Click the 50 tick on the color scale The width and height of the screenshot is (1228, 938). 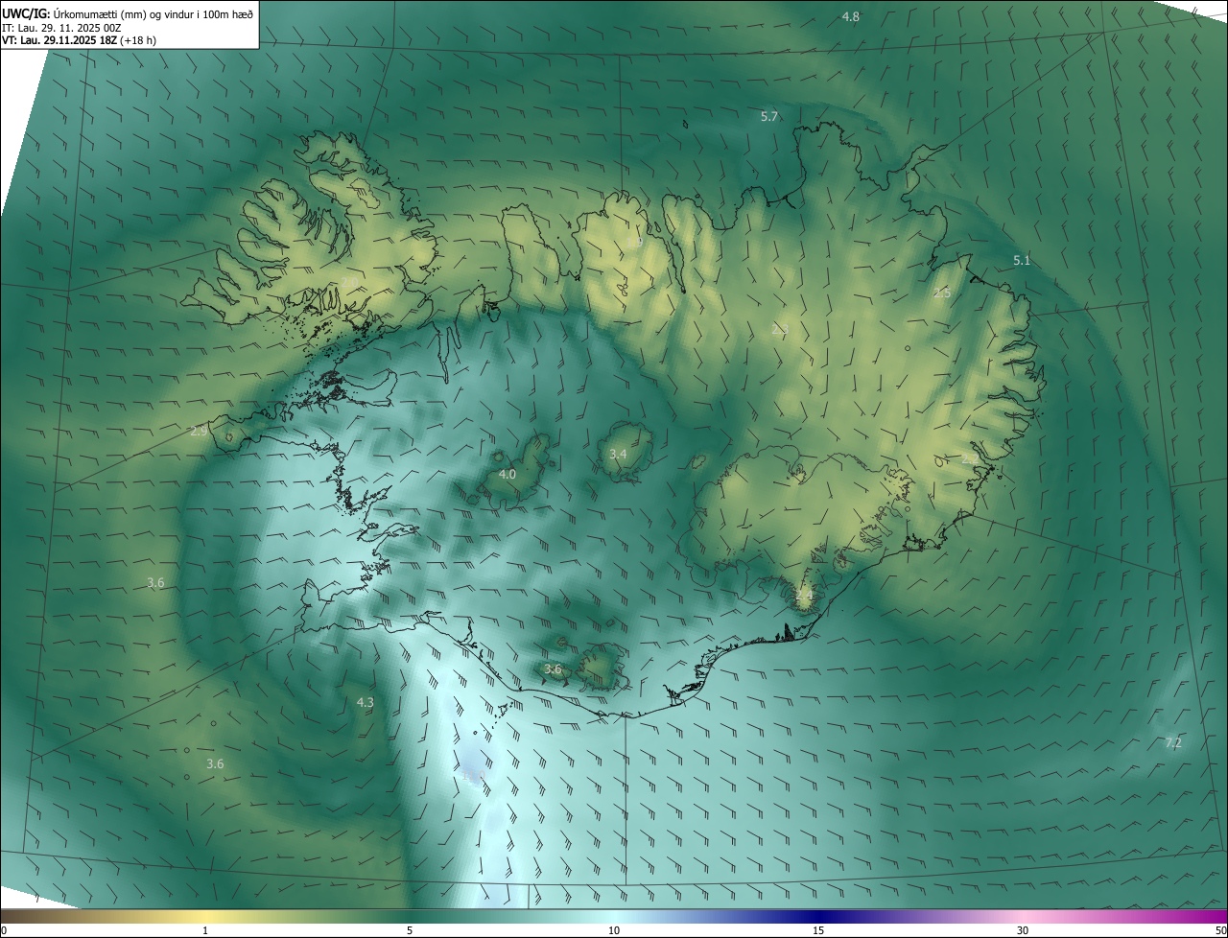pyautogui.click(x=1220, y=930)
